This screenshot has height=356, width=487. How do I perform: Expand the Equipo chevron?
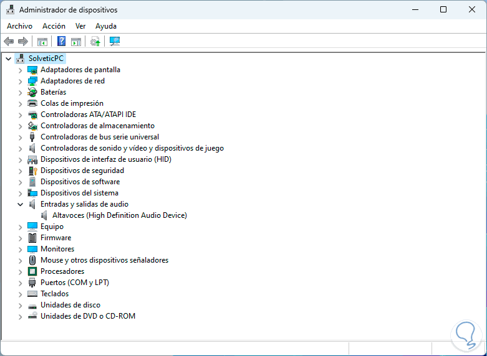click(x=20, y=227)
